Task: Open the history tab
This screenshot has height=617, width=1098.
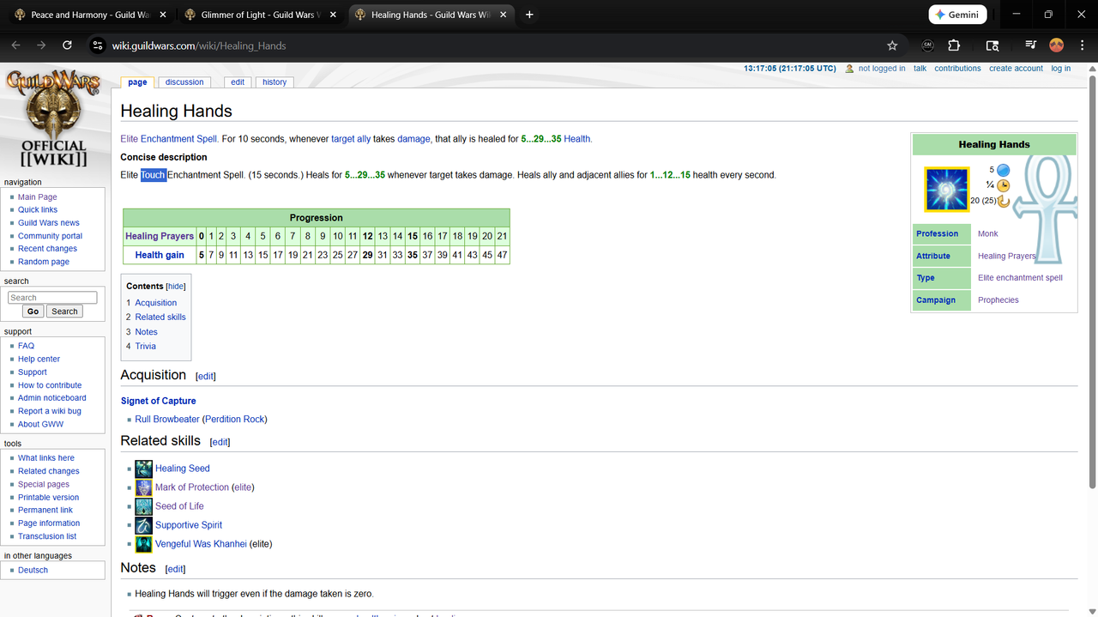Action: pyautogui.click(x=274, y=82)
